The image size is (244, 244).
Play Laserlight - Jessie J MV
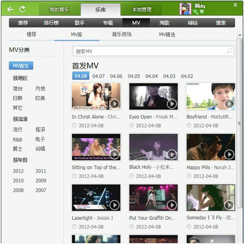115,205
